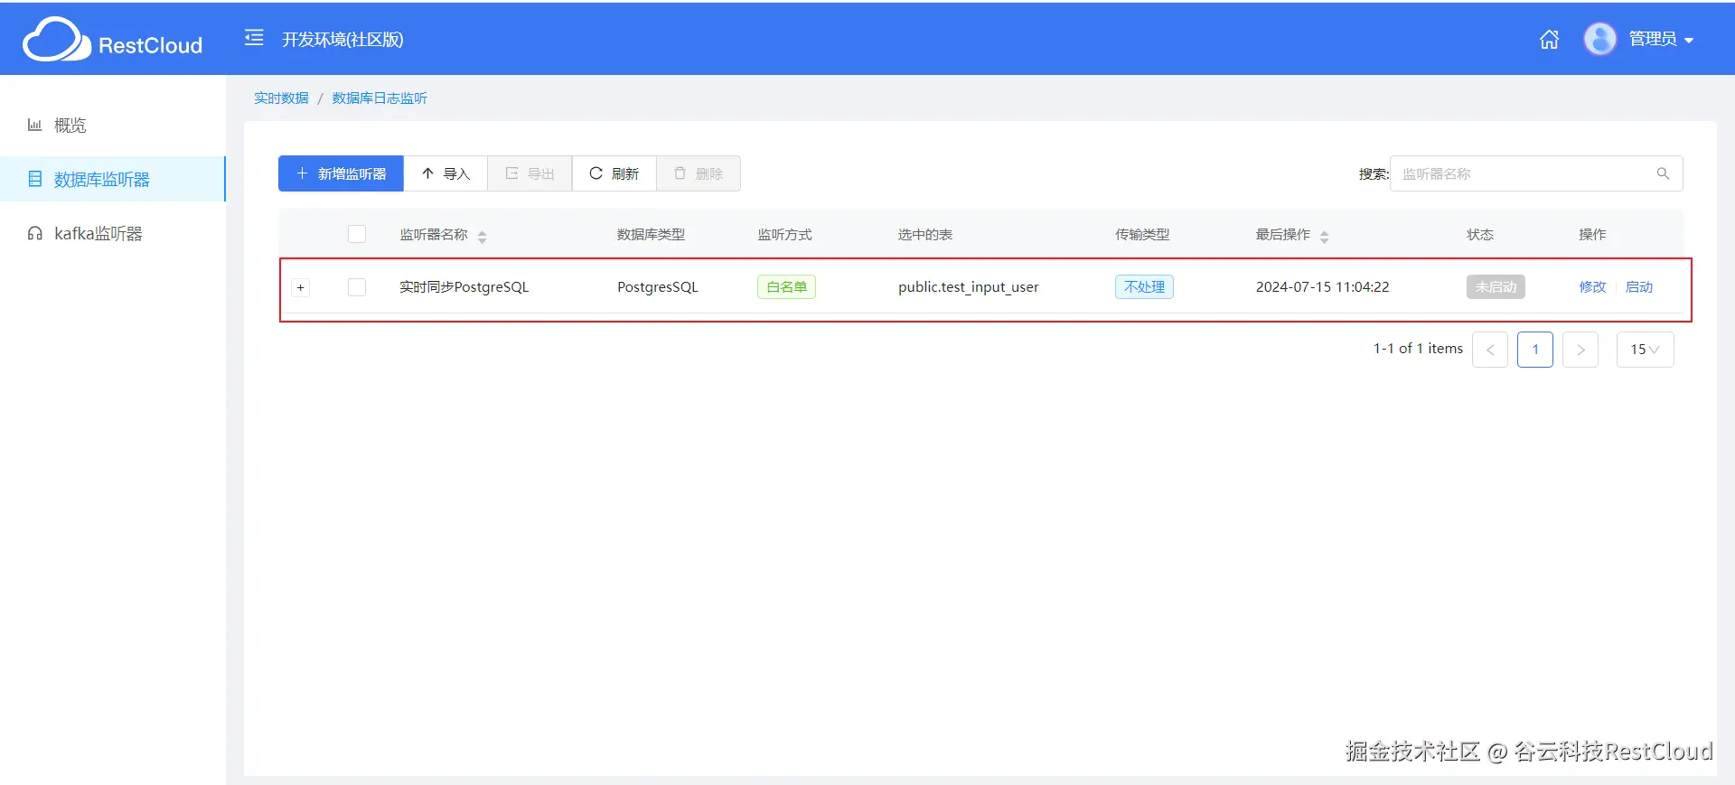Click the PostgresSQL database type cell
The width and height of the screenshot is (1735, 785).
coord(658,287)
